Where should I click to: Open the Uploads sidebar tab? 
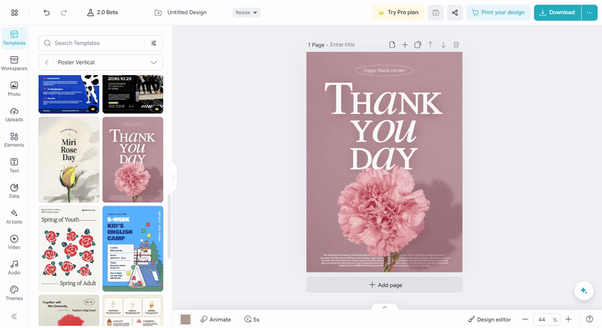[14, 114]
